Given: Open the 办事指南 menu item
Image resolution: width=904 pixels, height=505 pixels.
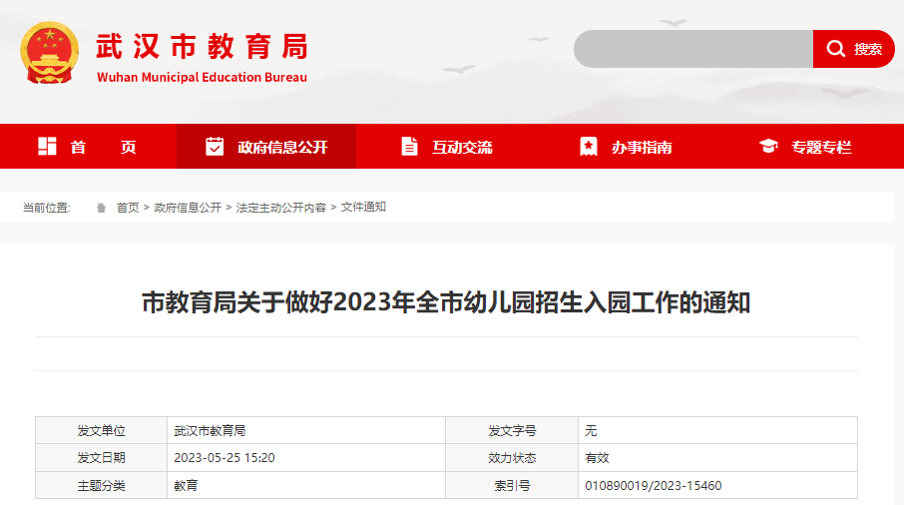Looking at the screenshot, I should click(x=642, y=147).
